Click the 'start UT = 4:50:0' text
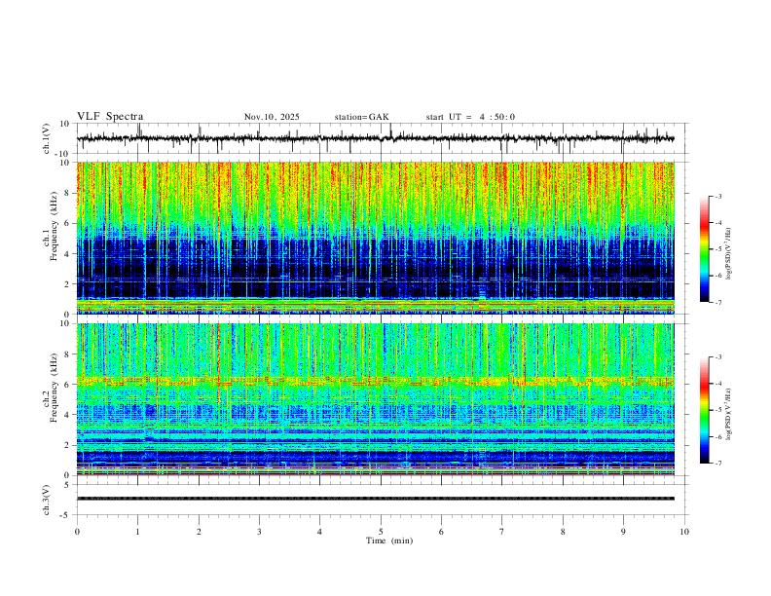The image size is (771, 596). point(470,117)
